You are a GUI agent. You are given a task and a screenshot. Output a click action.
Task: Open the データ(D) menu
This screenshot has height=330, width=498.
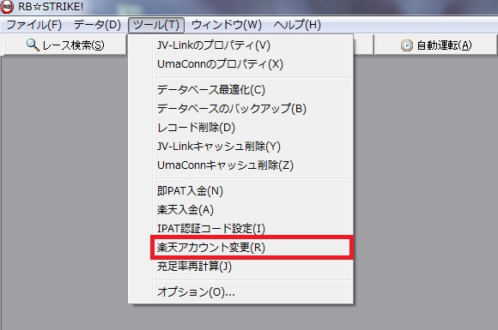click(97, 25)
